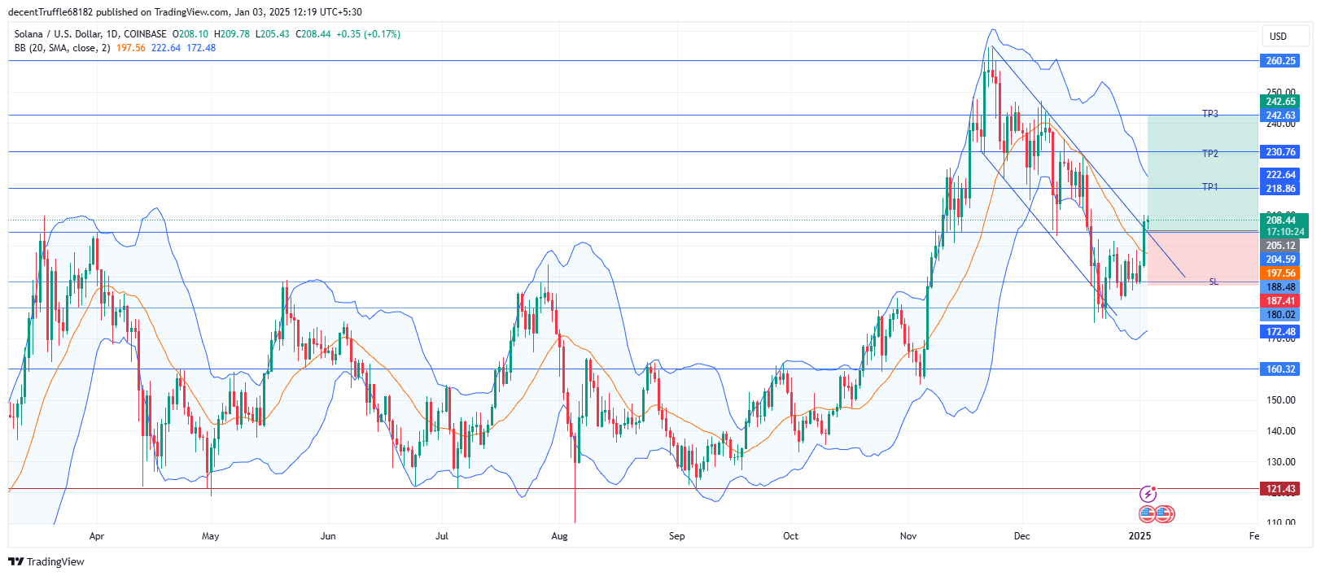Image resolution: width=1321 pixels, height=576 pixels.
Task: Click the 140.00 axis tick label
Action: tap(1281, 431)
